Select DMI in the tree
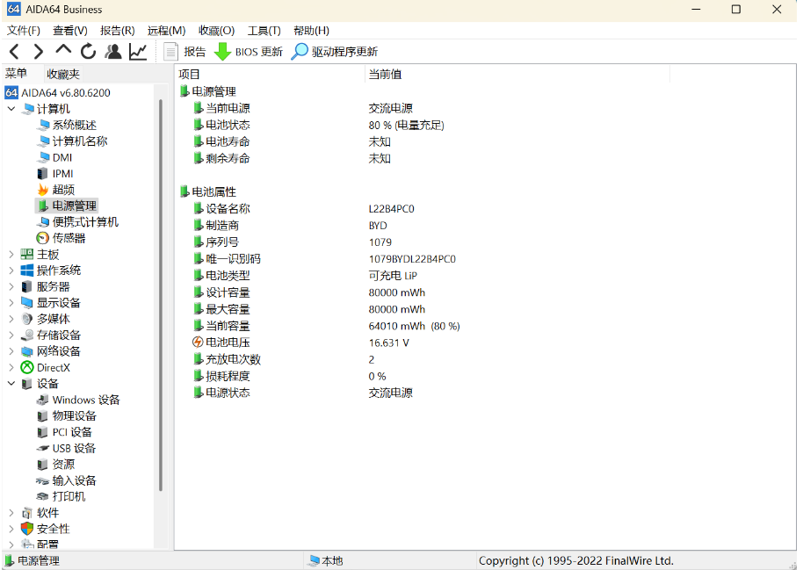This screenshot has width=803, height=570. click(62, 158)
